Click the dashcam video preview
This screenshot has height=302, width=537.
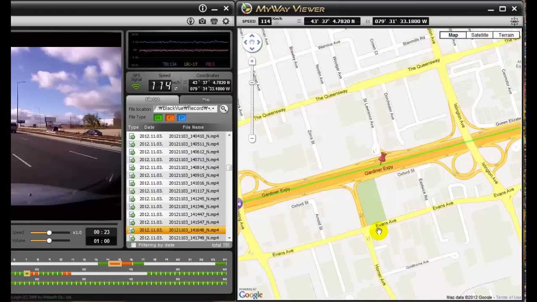66,126
